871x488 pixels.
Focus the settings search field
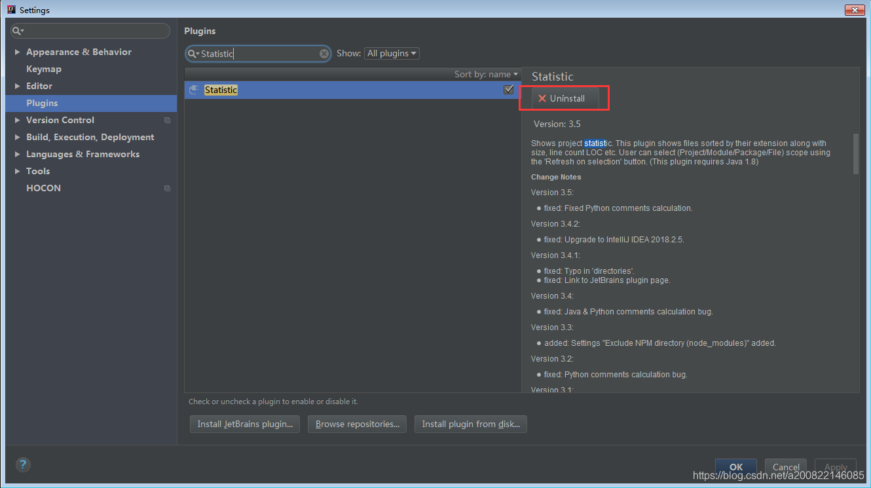pyautogui.click(x=90, y=31)
